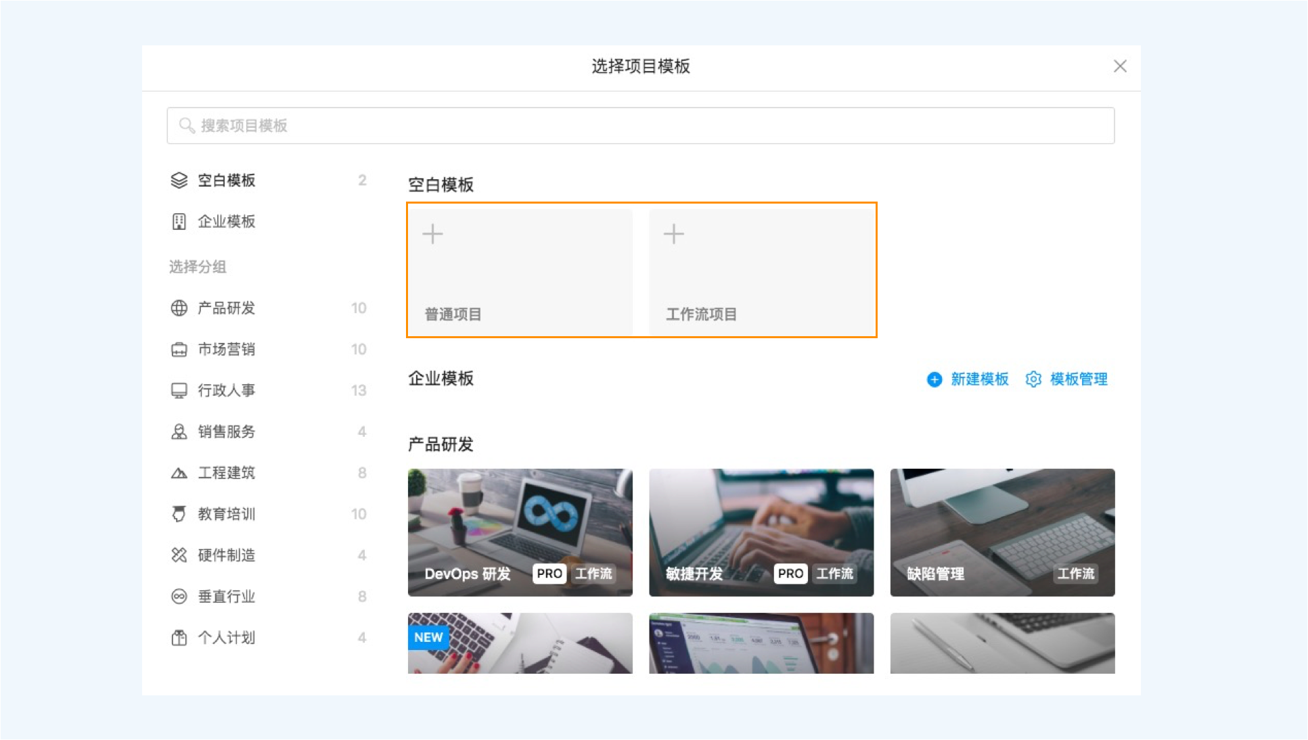Open the 销售服务 group
The width and height of the screenshot is (1308, 740).
click(269, 432)
